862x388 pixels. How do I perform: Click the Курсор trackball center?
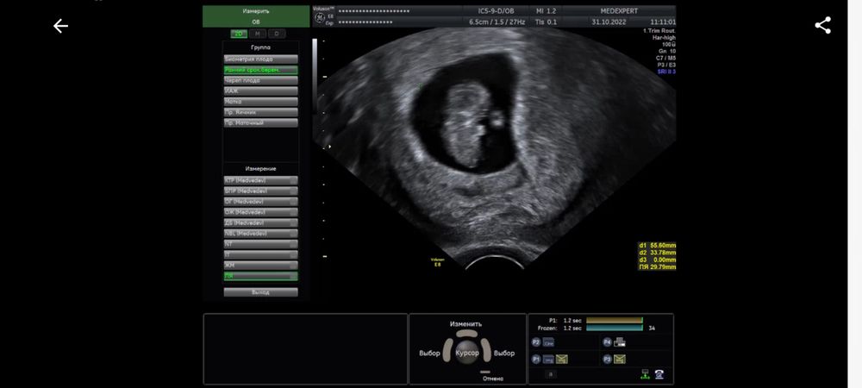point(466,354)
